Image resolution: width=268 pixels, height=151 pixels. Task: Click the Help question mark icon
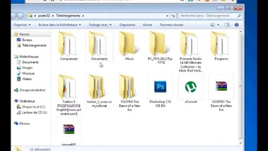(237, 25)
